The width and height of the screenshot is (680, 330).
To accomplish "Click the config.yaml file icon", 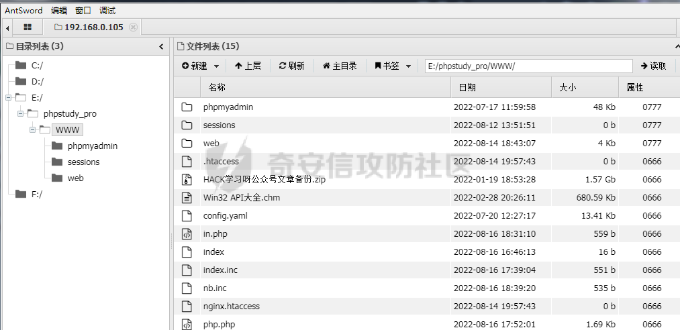I will [x=187, y=216].
